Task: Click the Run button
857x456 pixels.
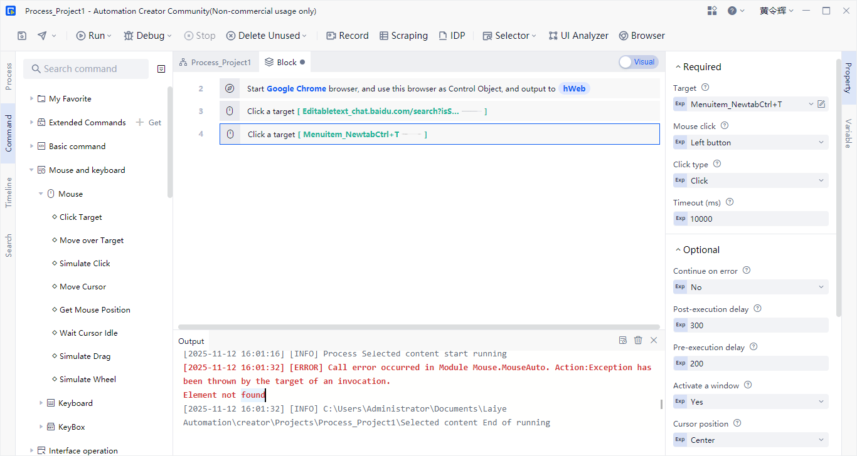Action: click(x=93, y=36)
